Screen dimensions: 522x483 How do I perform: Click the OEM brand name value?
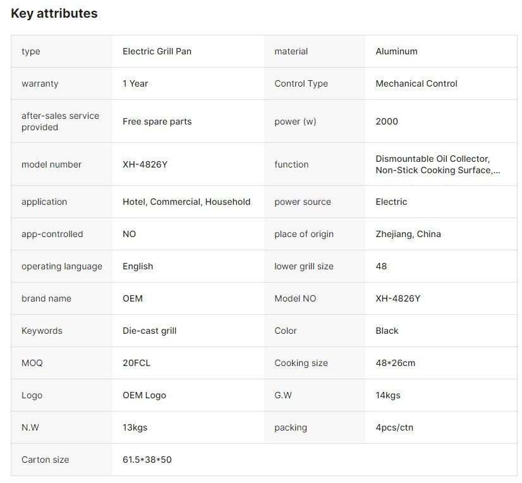click(133, 298)
